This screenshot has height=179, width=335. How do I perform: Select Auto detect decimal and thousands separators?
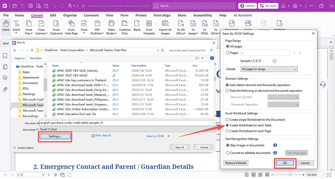[x=227, y=85]
